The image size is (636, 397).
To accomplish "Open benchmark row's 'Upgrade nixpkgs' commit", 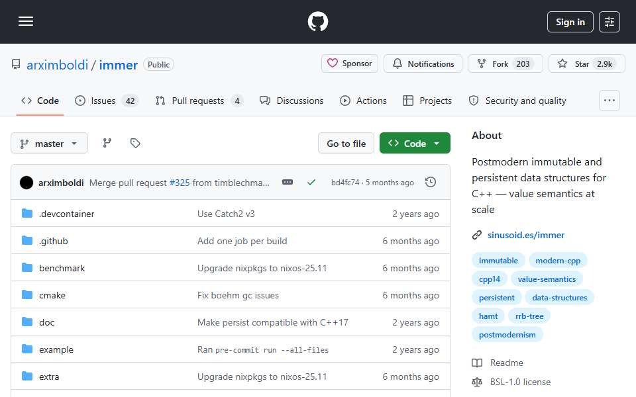I will (262, 268).
